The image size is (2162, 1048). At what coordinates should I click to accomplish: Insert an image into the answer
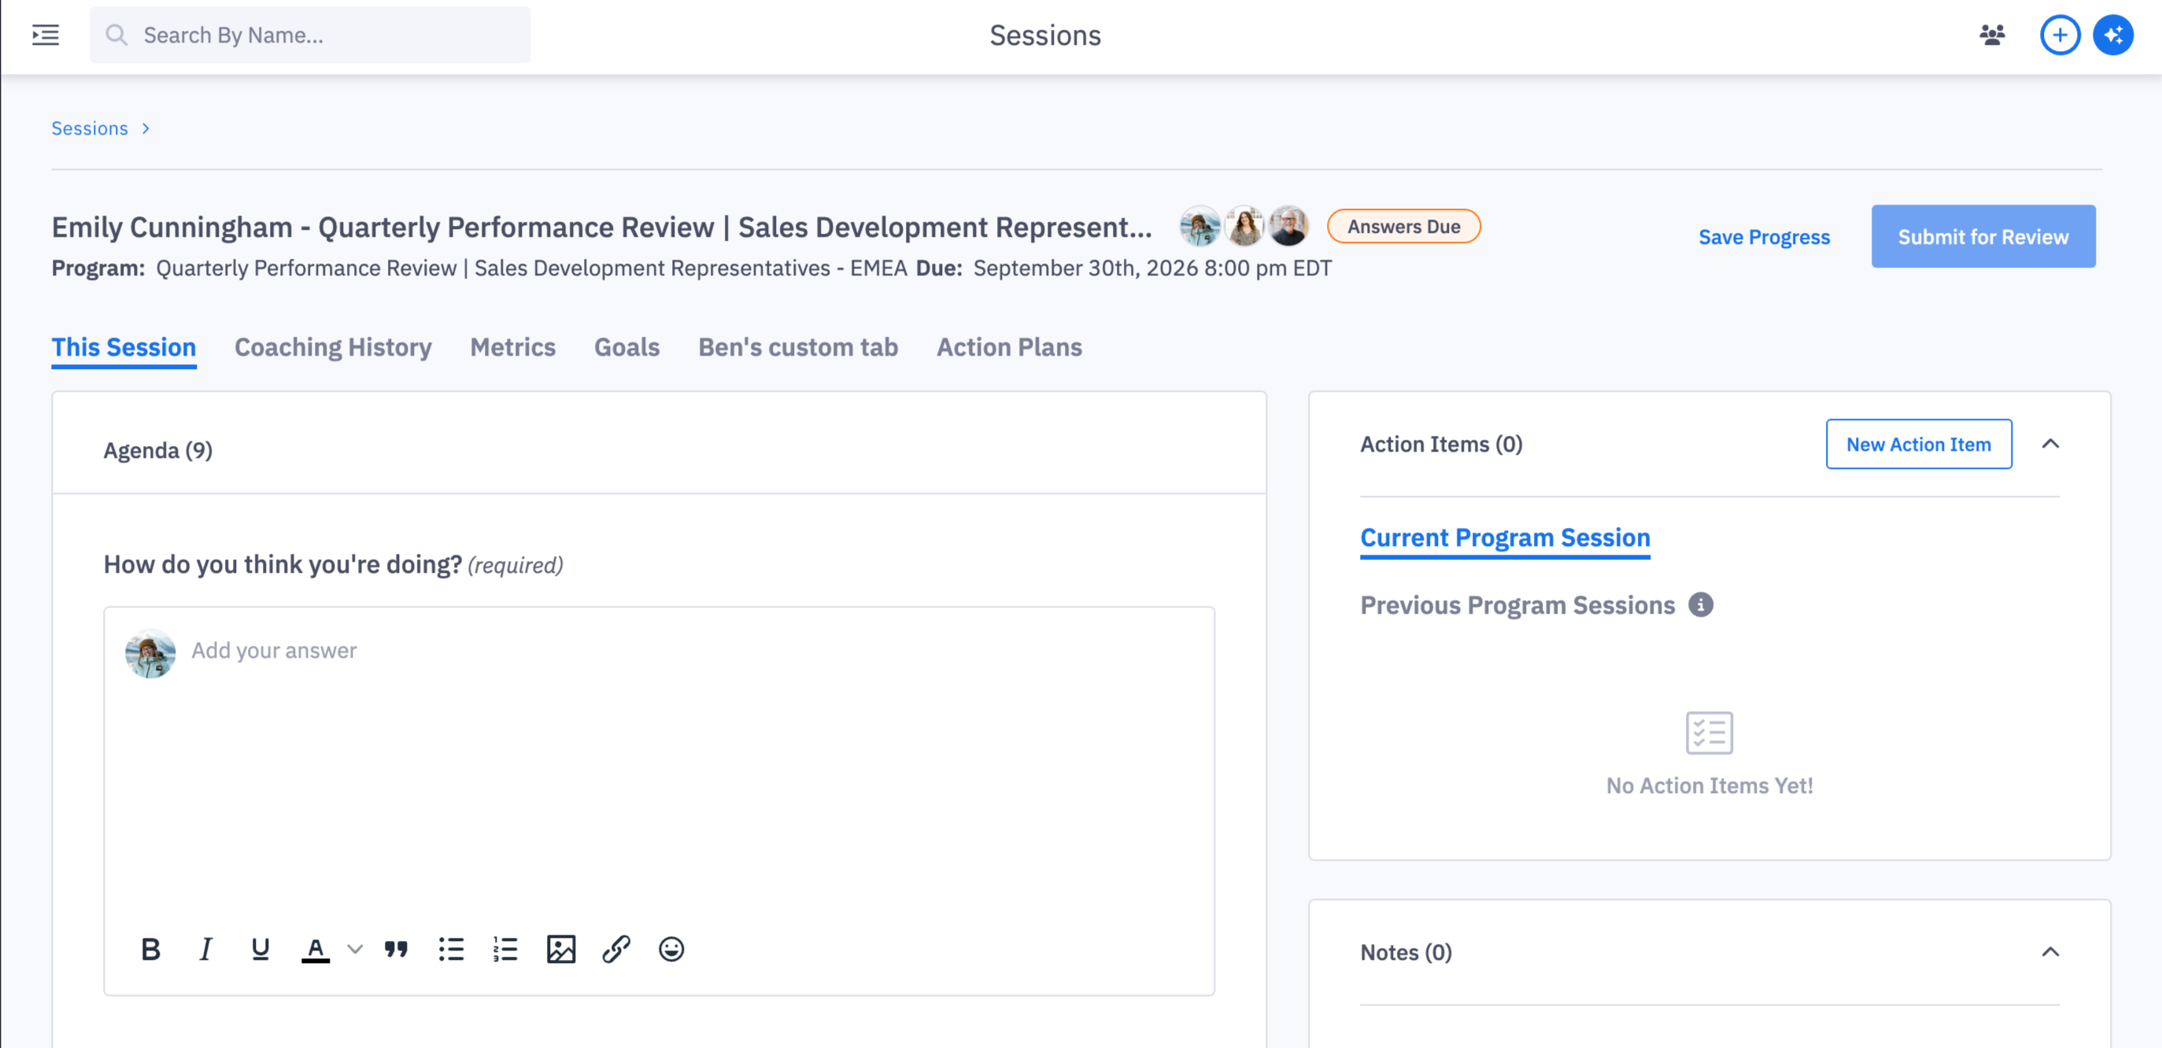coord(560,949)
